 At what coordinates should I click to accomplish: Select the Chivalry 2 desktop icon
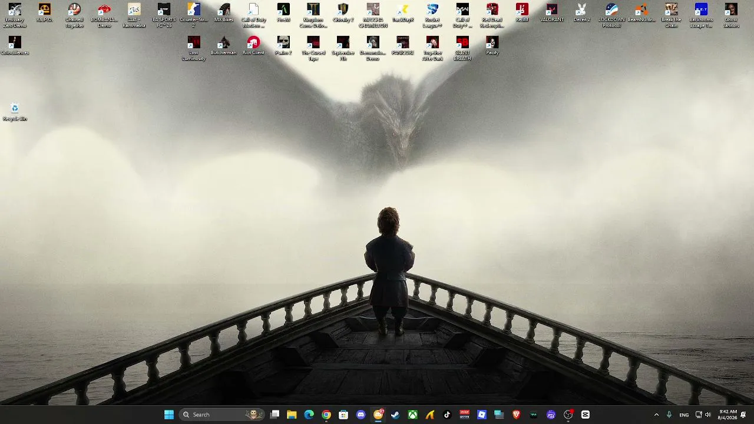click(343, 12)
